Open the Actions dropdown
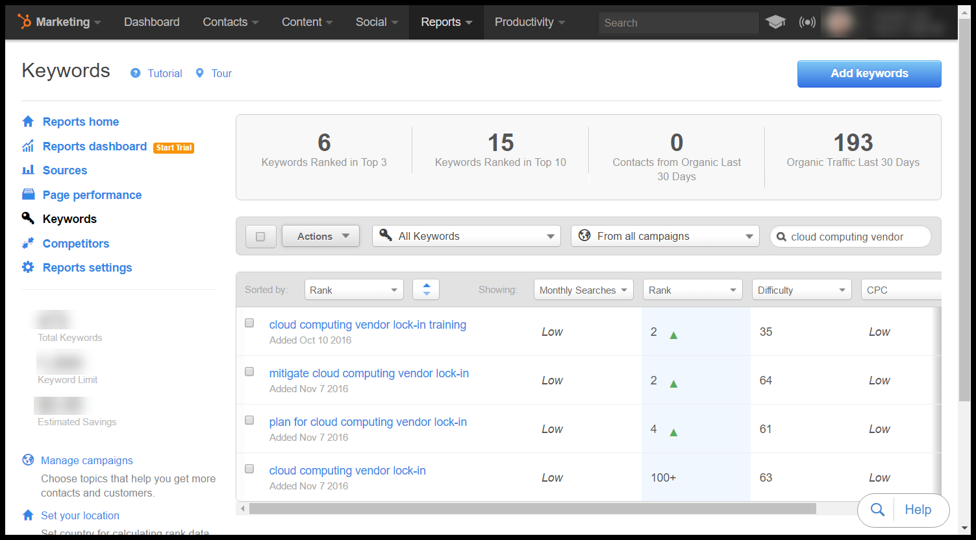Viewport: 976px width, 540px height. point(321,237)
